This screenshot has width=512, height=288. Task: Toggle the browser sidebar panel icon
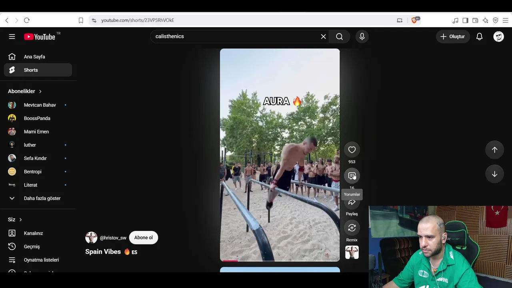(465, 20)
